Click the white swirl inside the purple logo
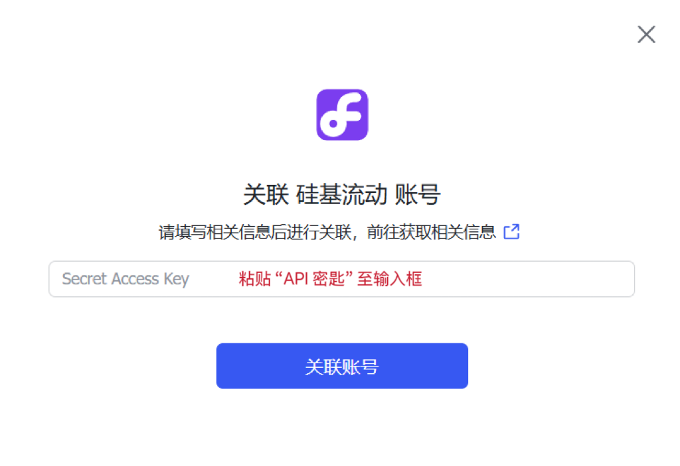Screen dimensions: 680x466 pyautogui.click(x=341, y=115)
